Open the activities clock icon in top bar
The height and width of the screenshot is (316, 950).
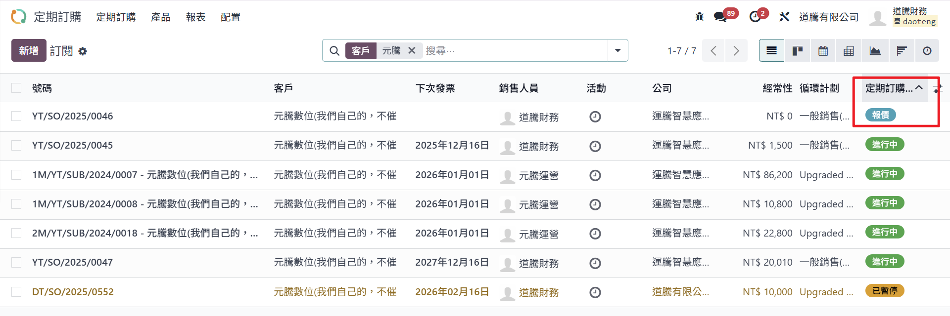(x=755, y=17)
